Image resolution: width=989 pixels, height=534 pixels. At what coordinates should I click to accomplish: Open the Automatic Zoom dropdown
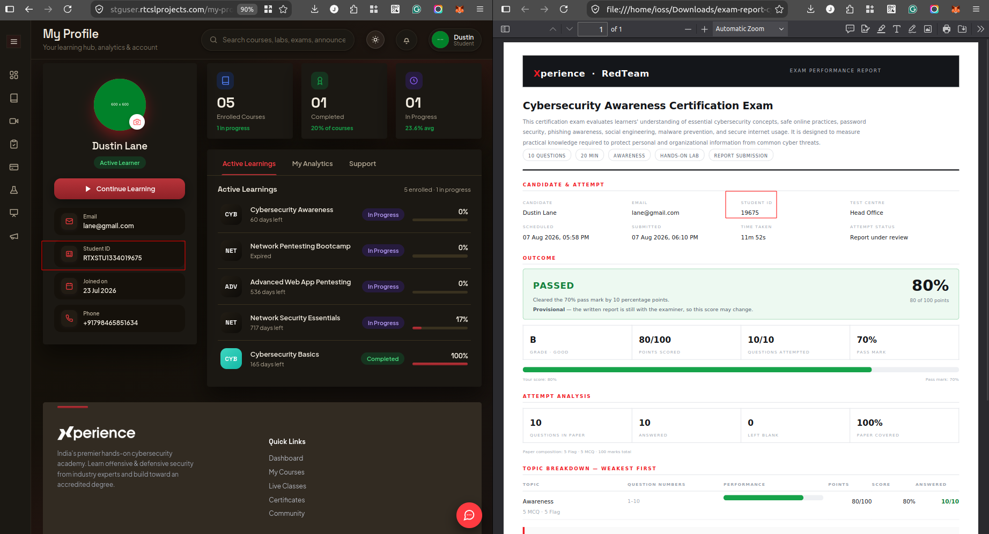point(750,29)
